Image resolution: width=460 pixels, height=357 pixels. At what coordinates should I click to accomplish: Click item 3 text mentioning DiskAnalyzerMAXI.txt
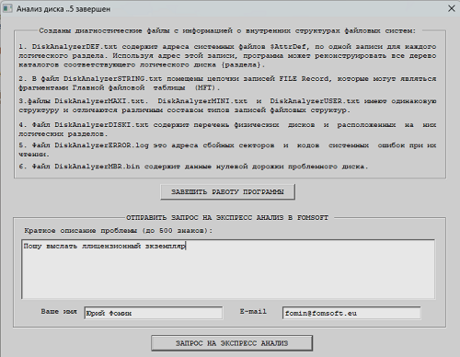coord(227,106)
